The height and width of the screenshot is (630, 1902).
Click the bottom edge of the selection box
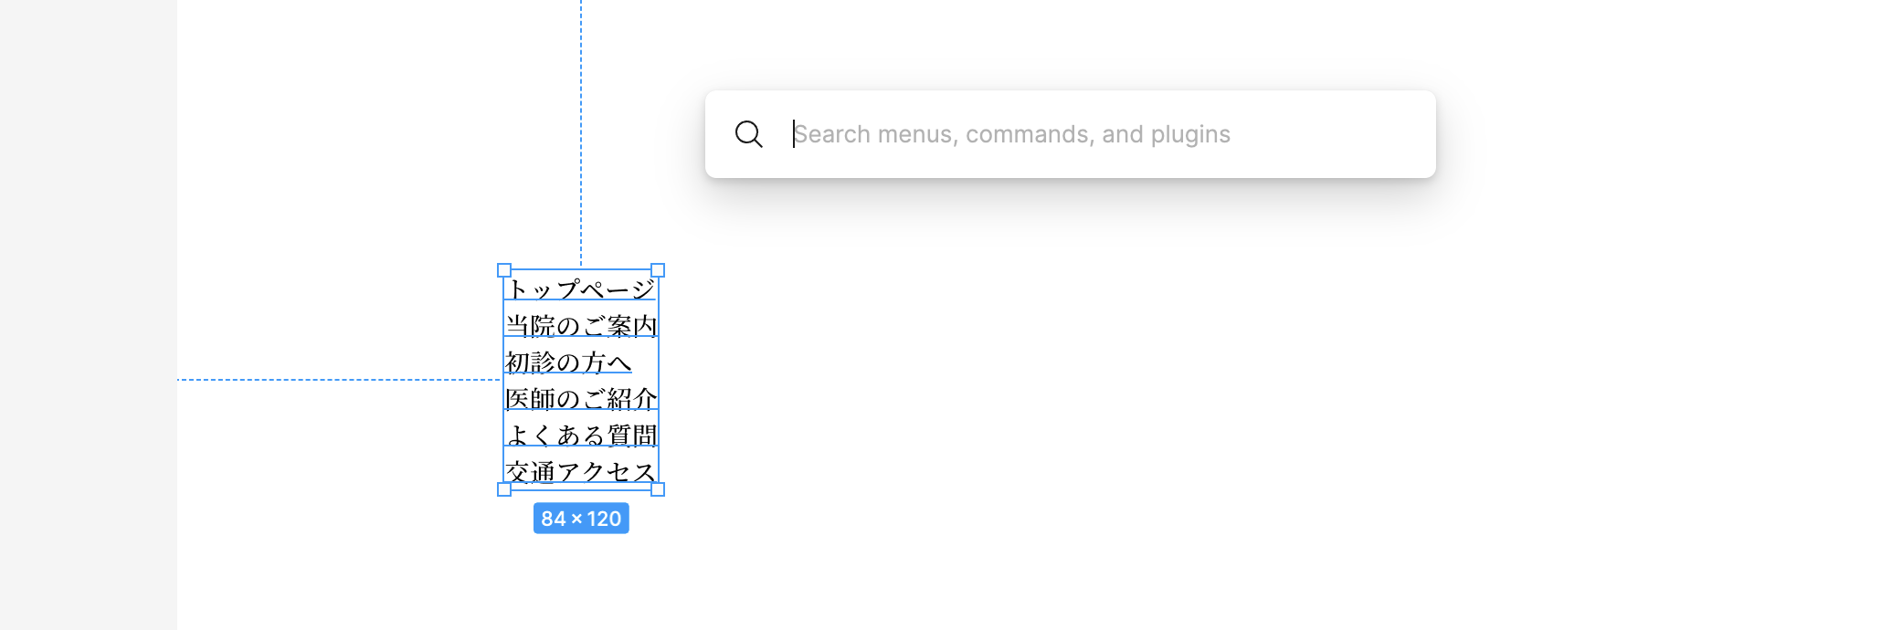pos(581,489)
